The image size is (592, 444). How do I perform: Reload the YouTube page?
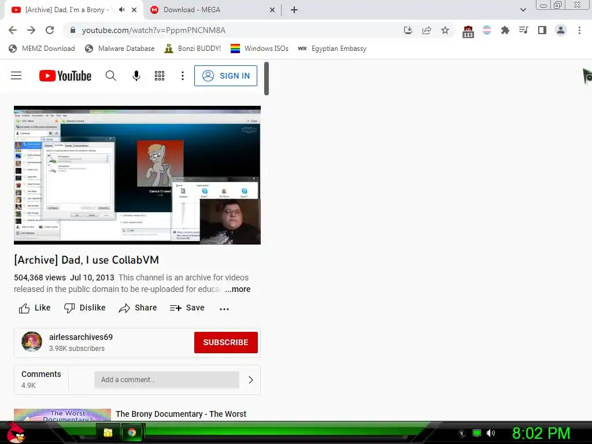tap(50, 30)
